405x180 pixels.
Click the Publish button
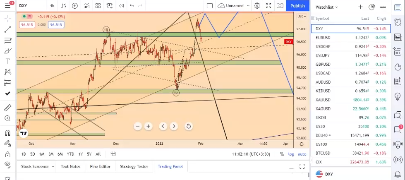297,6
